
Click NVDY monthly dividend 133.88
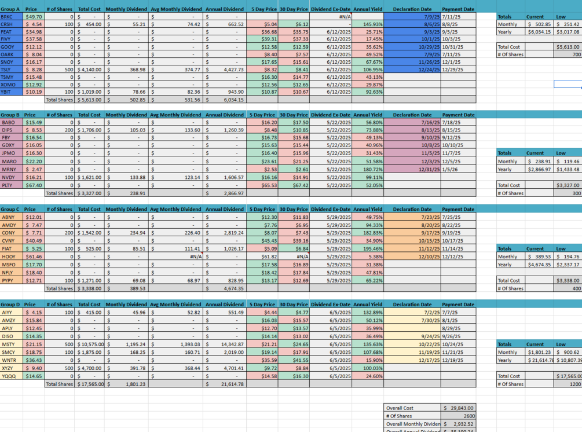[x=126, y=177]
